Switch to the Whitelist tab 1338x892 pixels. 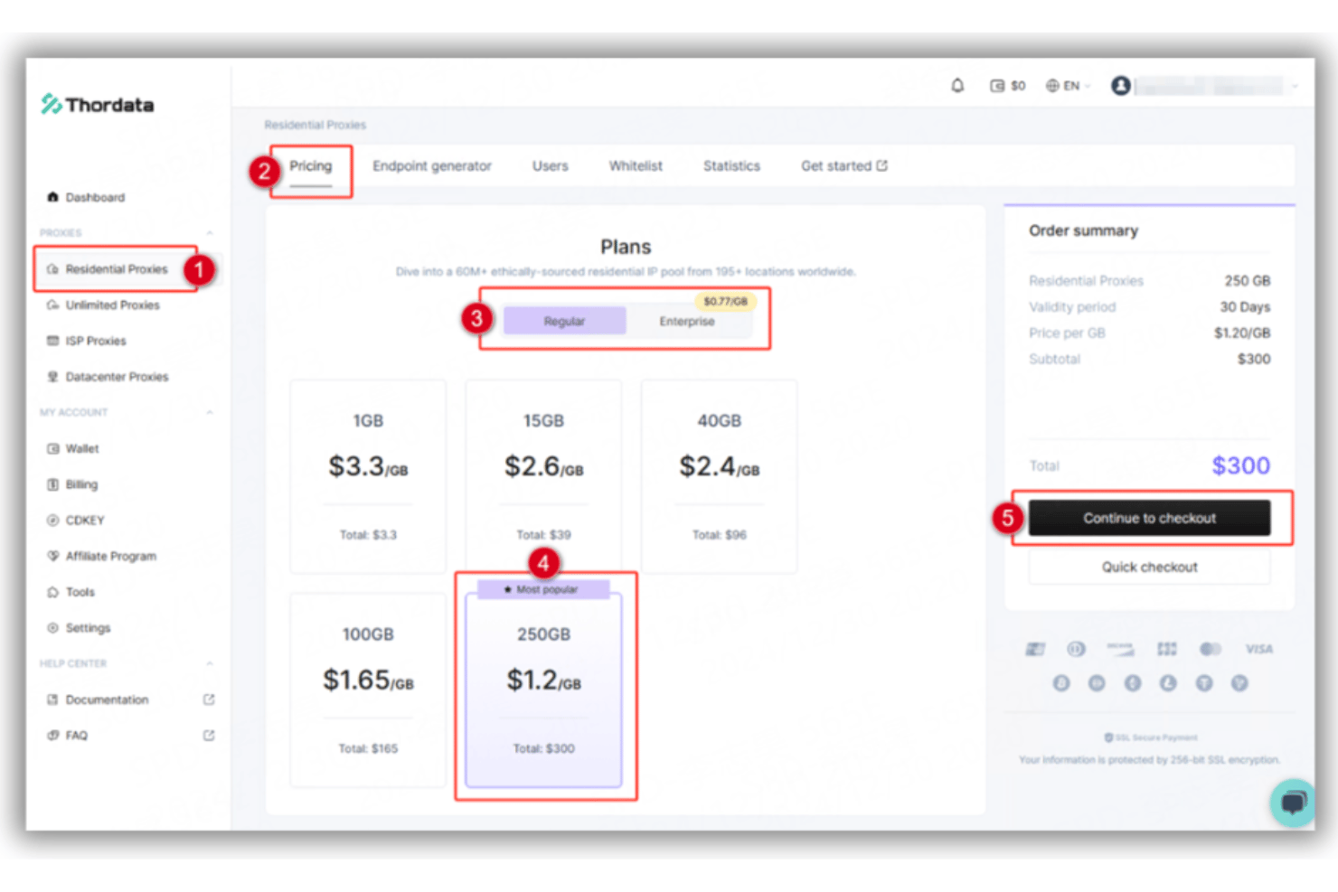click(636, 166)
